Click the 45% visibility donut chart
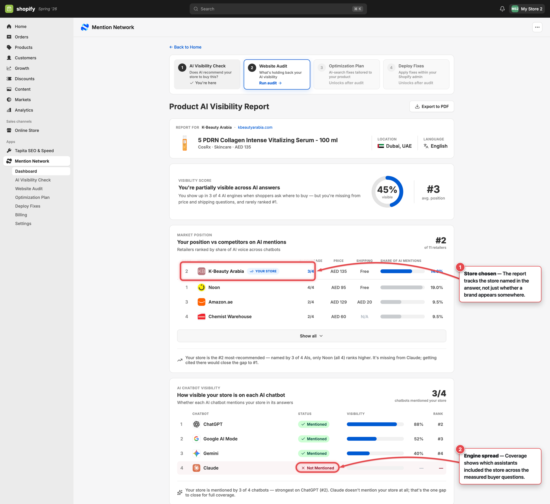Screen dimensions: 550x504 (387, 192)
